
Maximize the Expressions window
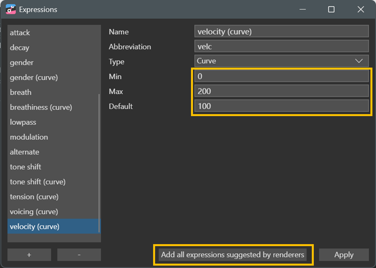point(331,9)
